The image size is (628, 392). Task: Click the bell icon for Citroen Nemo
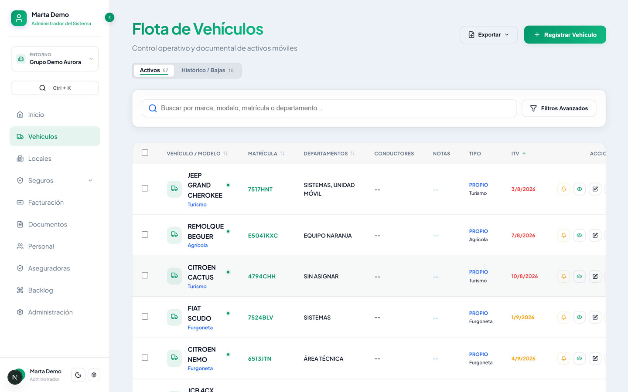click(x=563, y=358)
